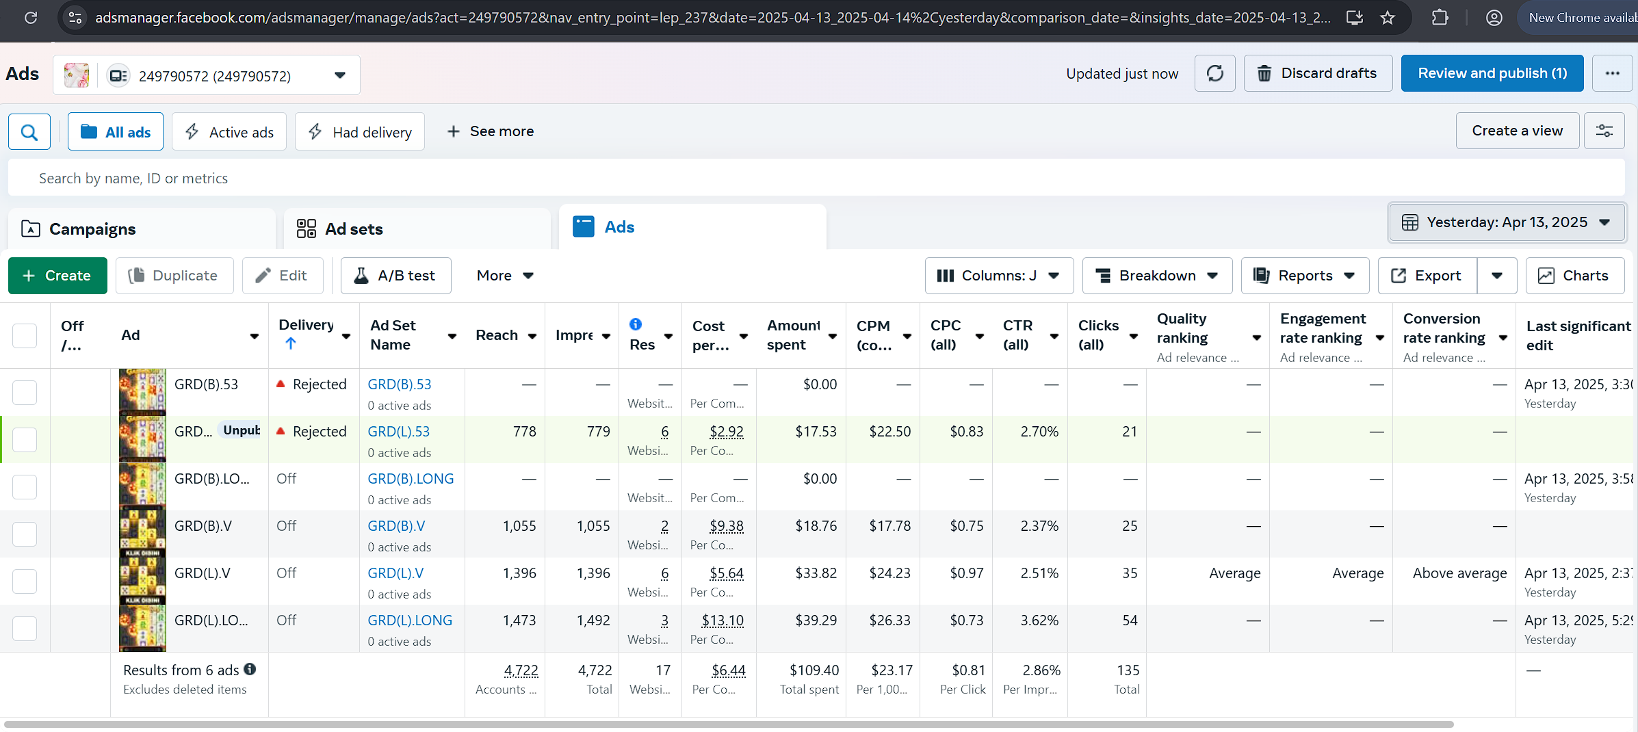The width and height of the screenshot is (1638, 732).
Task: Open the GRD(L).LONG ad set link
Action: tap(410, 620)
